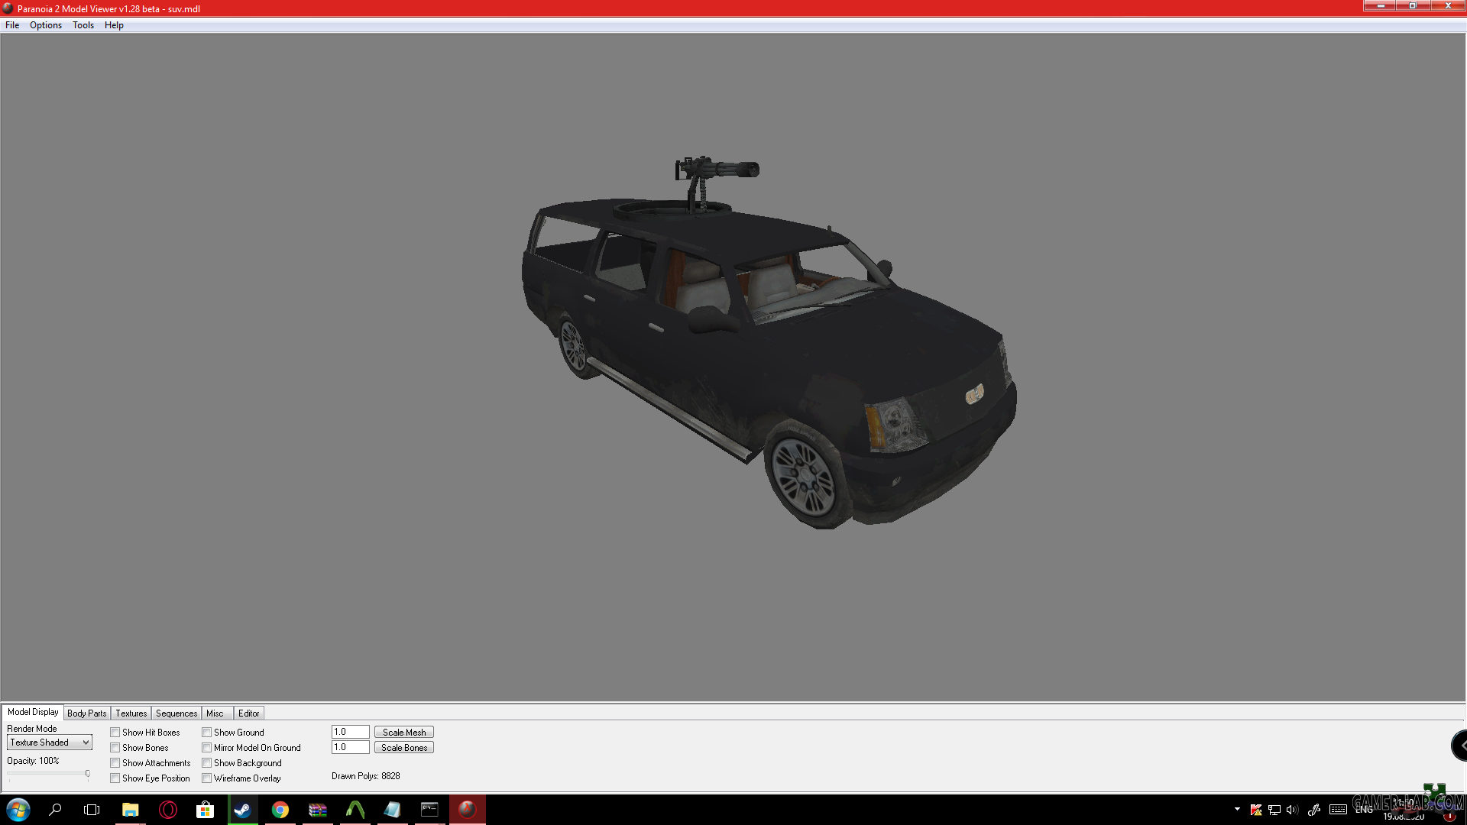Open taskbar search magnifier
The width and height of the screenshot is (1467, 825).
tap(55, 810)
